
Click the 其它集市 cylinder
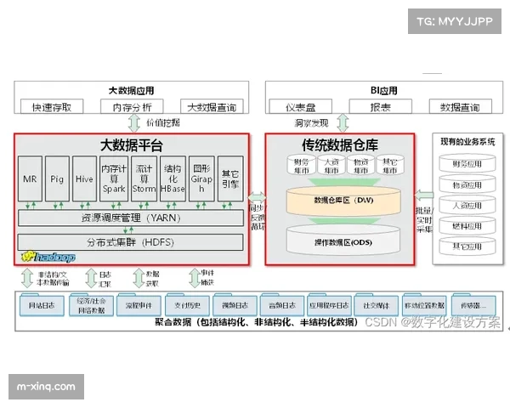point(390,165)
